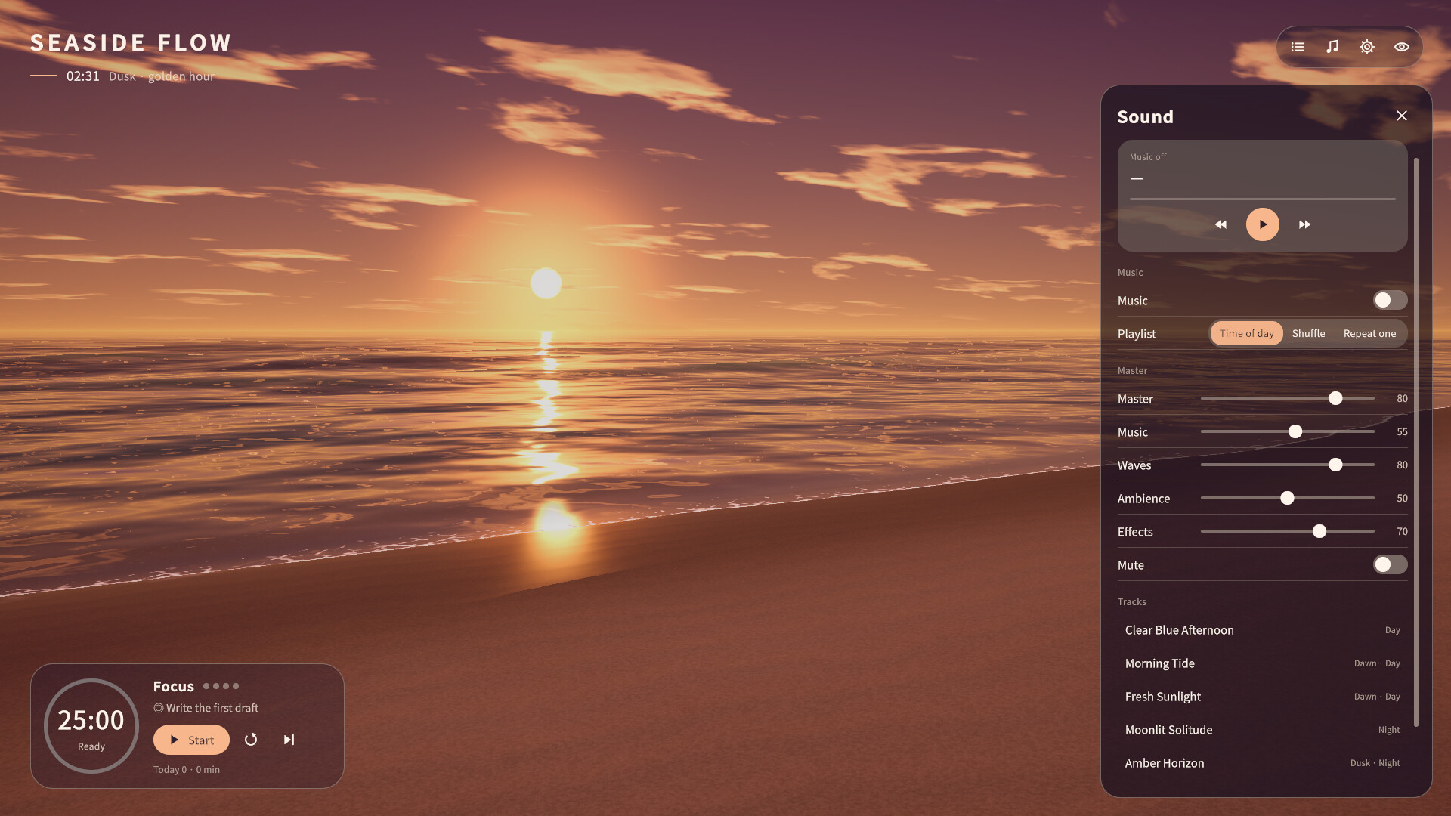The image size is (1451, 816).
Task: Adjust the Ambience volume slider
Action: 1288,498
